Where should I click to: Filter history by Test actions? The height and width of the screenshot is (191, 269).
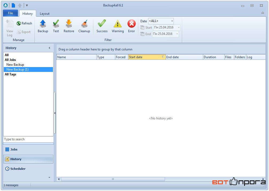[x=56, y=26]
